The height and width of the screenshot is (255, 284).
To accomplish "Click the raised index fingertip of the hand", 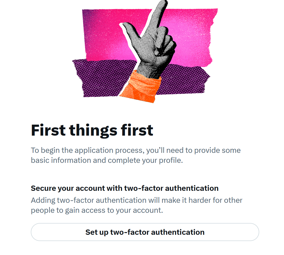I will coord(164,4).
